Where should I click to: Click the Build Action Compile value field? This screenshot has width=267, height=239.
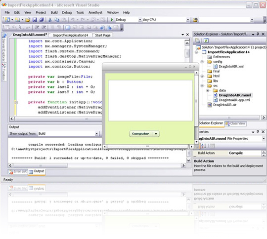[245, 153]
